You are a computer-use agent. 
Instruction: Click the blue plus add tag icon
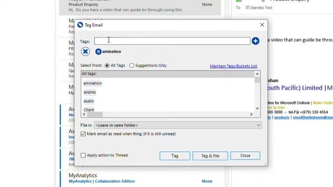[255, 41]
